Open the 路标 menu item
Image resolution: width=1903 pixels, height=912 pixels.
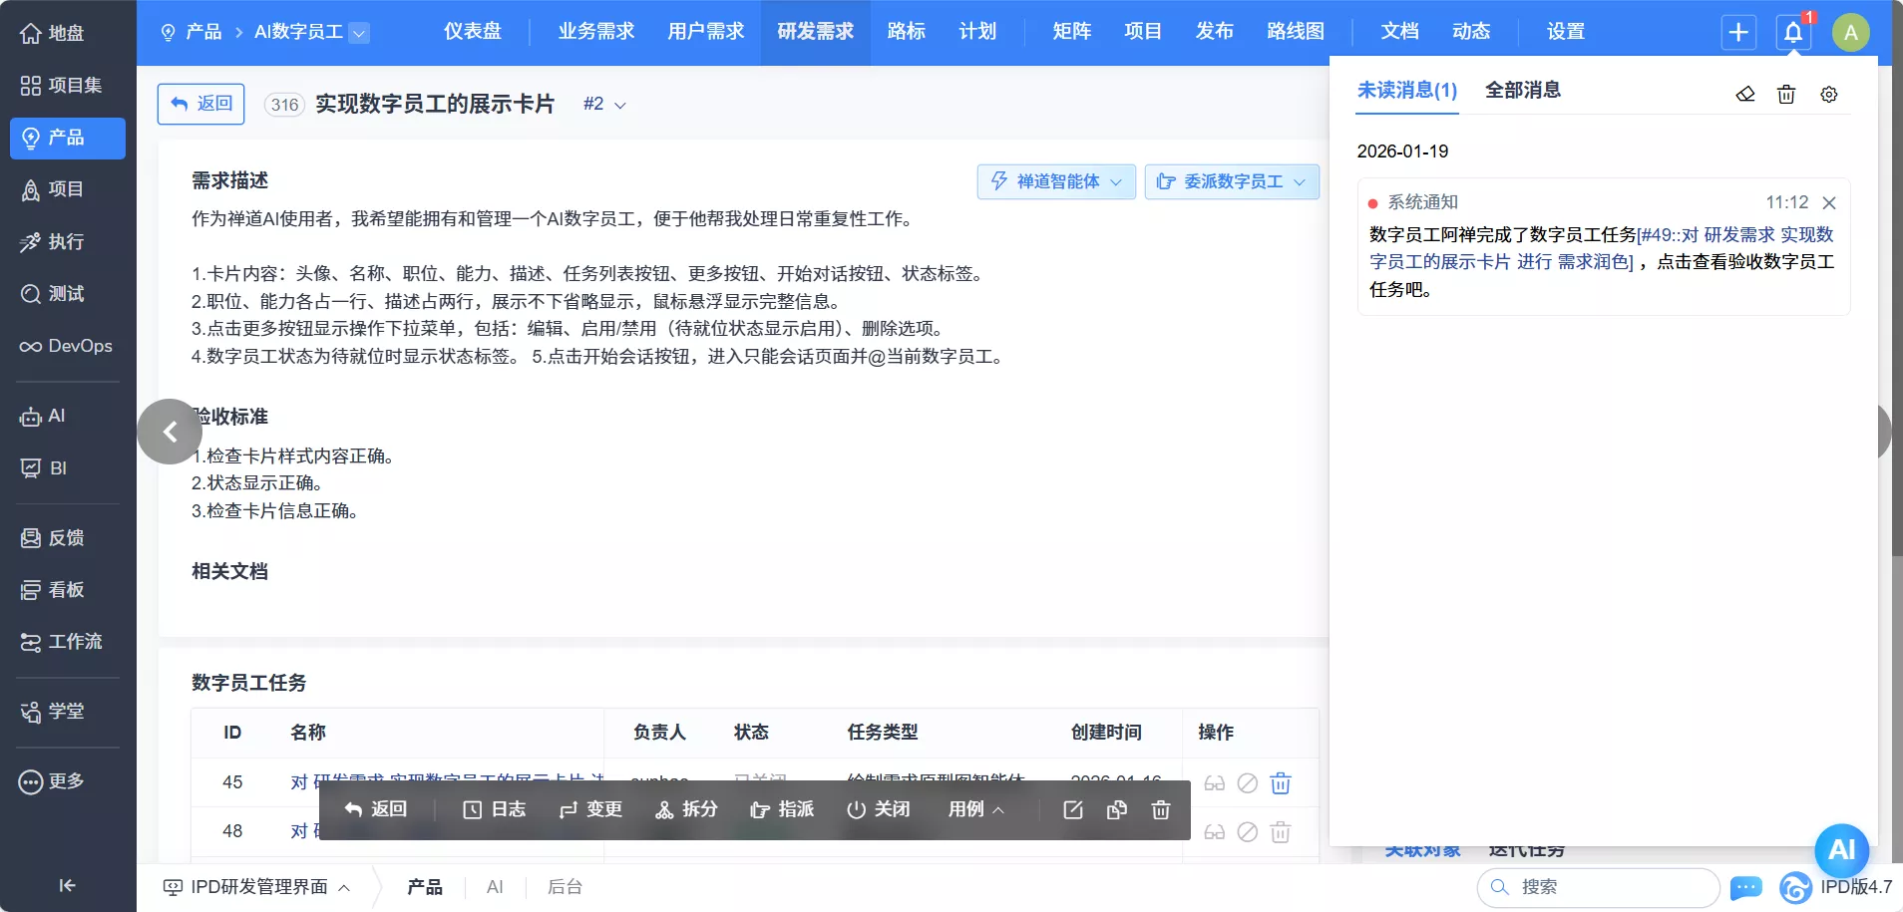tap(905, 31)
